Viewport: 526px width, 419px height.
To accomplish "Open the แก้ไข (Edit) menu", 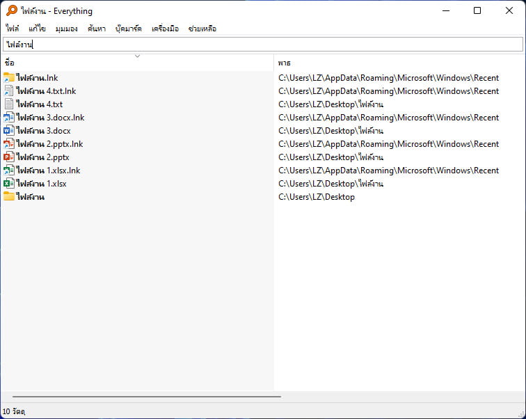I will 37,29.
